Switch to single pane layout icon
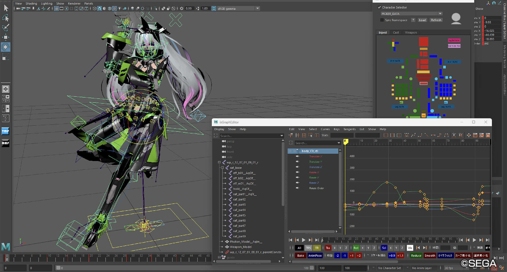507x272 pixels. click(6, 89)
